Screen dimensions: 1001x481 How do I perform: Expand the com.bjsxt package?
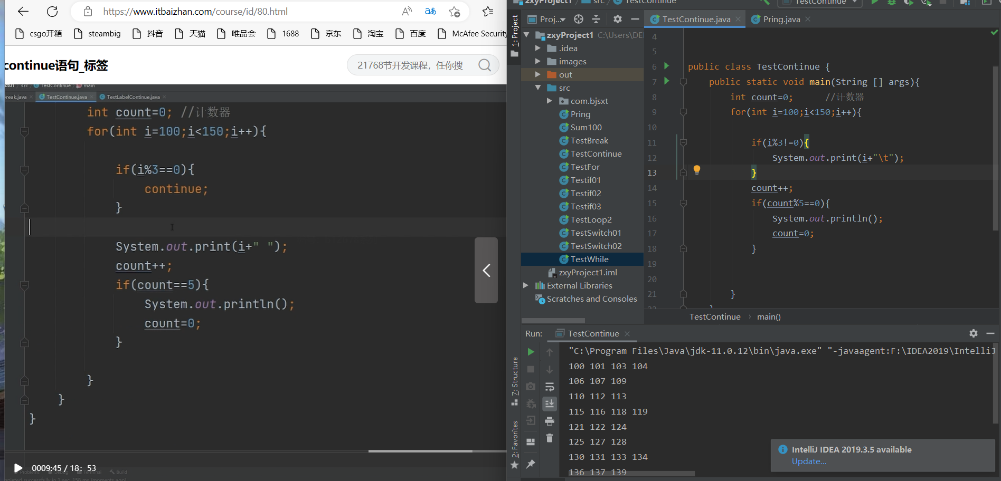pyautogui.click(x=550, y=101)
